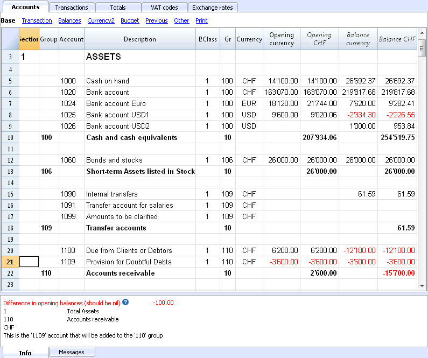Select the Accounts receivable group description
428x358 pixels.
tap(140, 273)
